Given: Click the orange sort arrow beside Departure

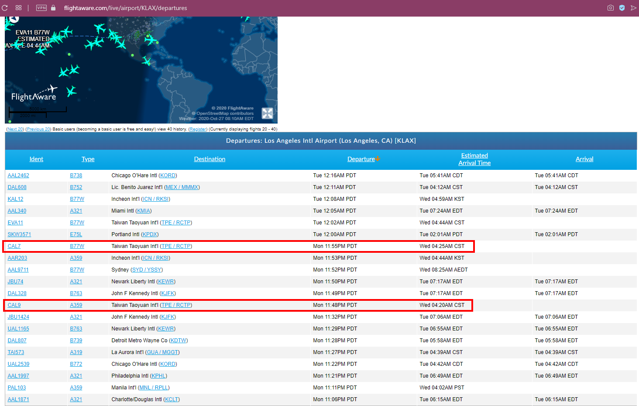Looking at the screenshot, I should point(378,158).
